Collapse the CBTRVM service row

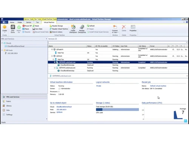(52, 56)
